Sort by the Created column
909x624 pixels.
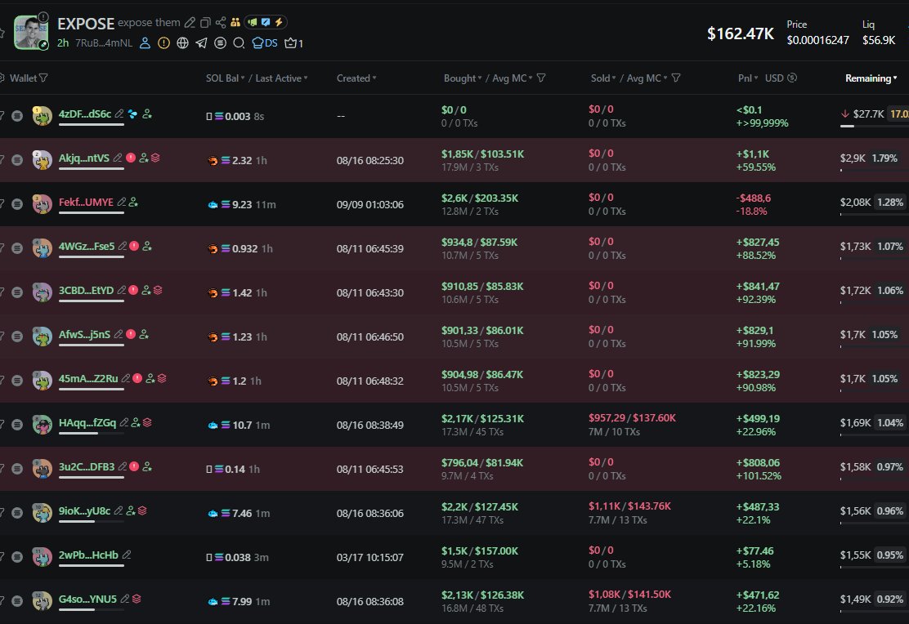(356, 78)
